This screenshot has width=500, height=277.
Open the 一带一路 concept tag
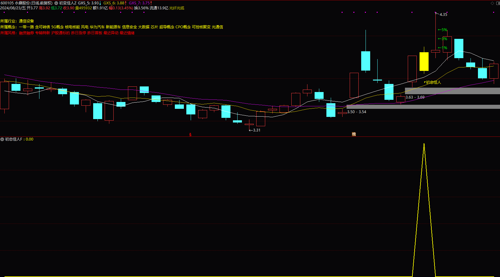[x=26, y=27]
